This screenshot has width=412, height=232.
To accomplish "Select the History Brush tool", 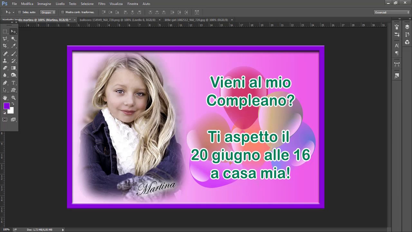I will [x=14, y=61].
